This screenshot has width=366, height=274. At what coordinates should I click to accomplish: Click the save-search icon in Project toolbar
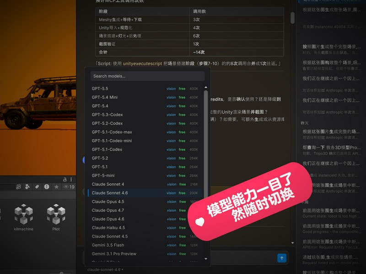(18, 187)
